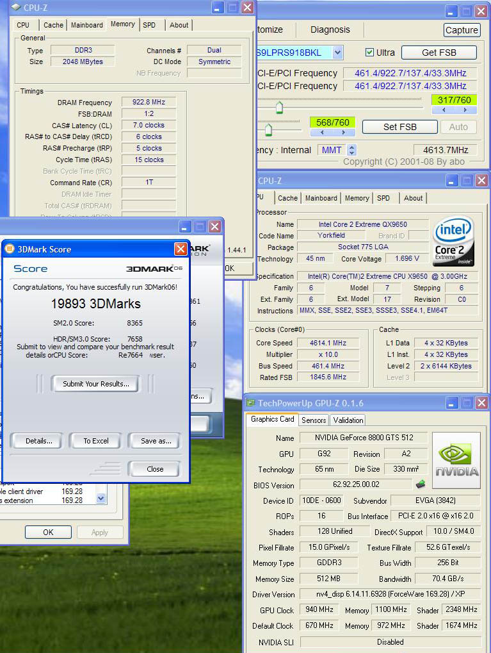Switch to CPU tab in Memory CPU-Z window

23,25
